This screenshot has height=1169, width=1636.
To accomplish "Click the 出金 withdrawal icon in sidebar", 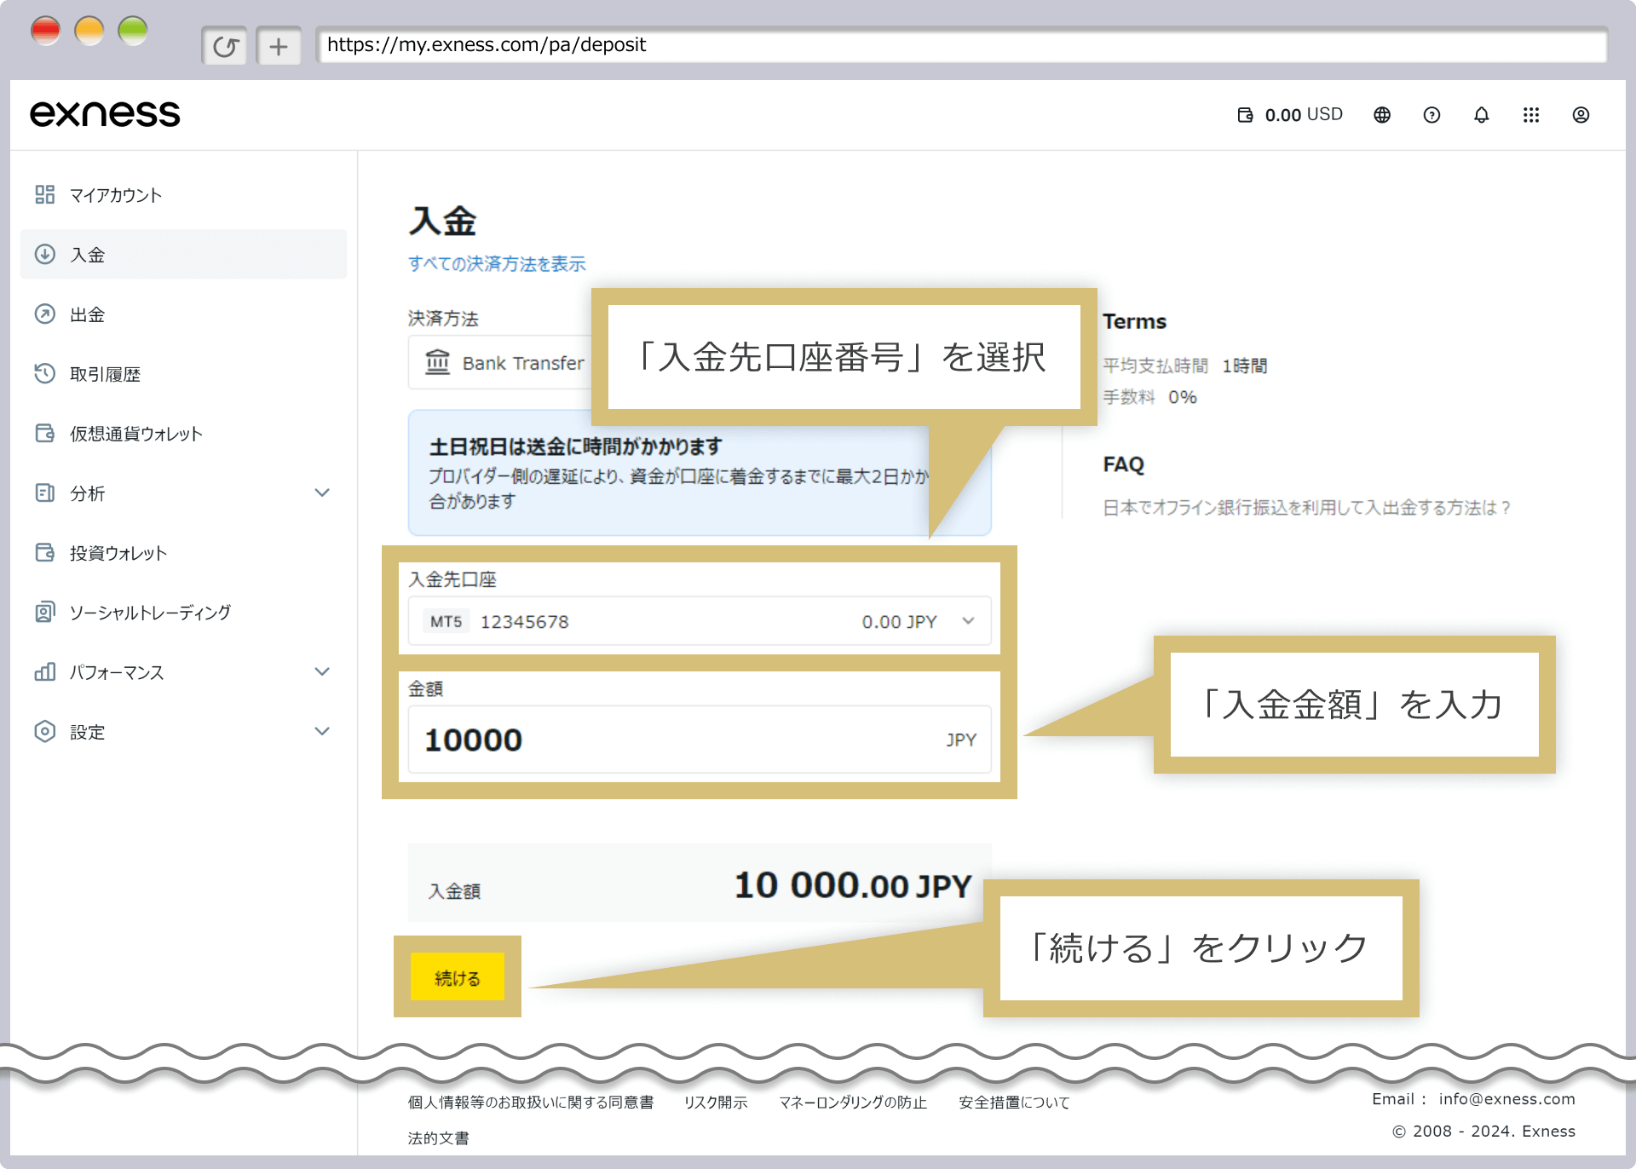I will point(45,314).
